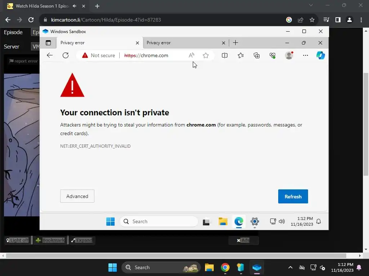The width and height of the screenshot is (369, 276).
Task: Add chrome.com page to Edge favorites star
Action: pos(206,55)
